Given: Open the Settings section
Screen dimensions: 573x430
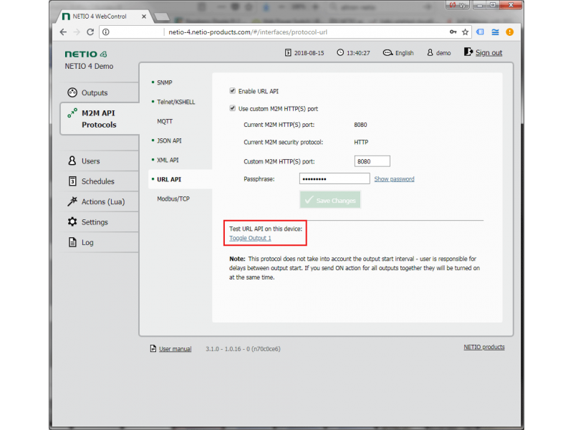Looking at the screenshot, I should click(x=100, y=222).
